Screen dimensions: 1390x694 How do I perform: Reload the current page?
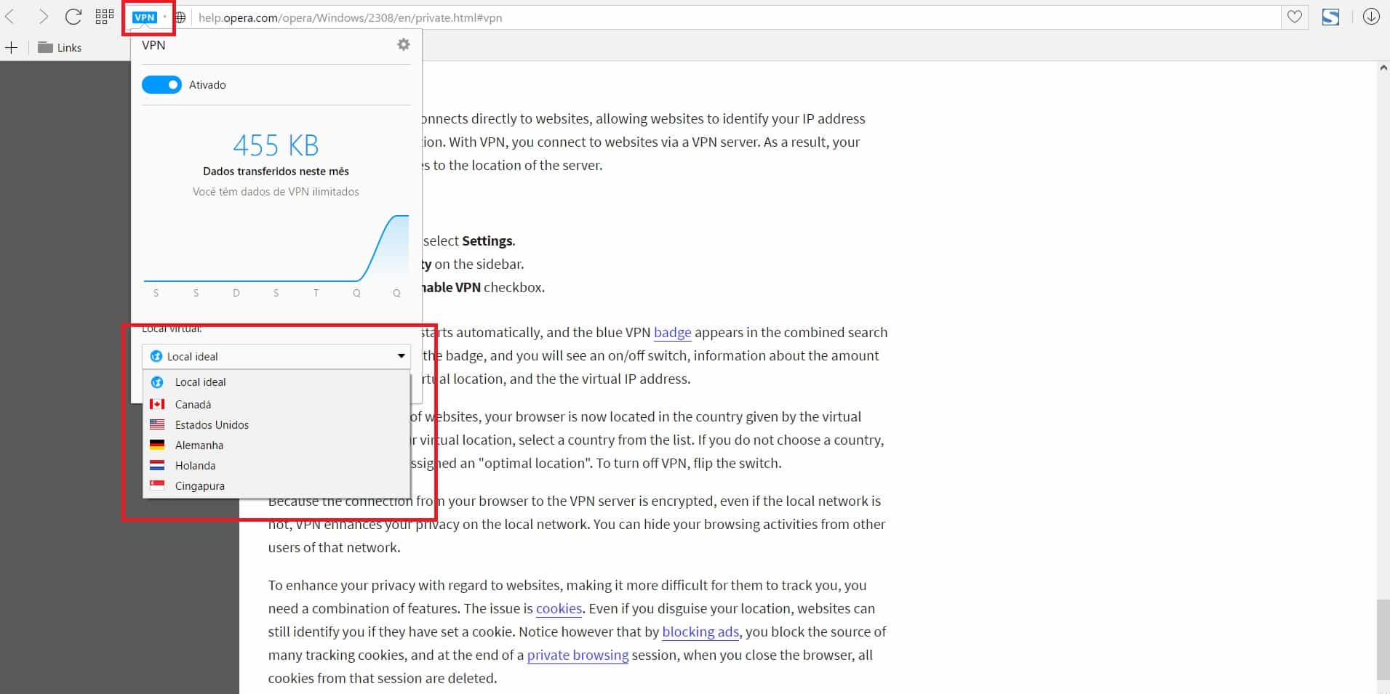point(73,17)
